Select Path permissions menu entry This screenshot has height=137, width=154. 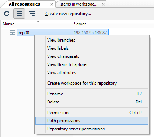point(92,121)
